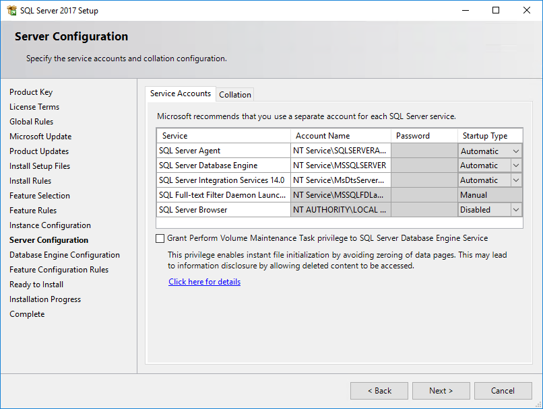Switch to the Collation tab
Screen dimensions: 543x409
tap(235, 95)
